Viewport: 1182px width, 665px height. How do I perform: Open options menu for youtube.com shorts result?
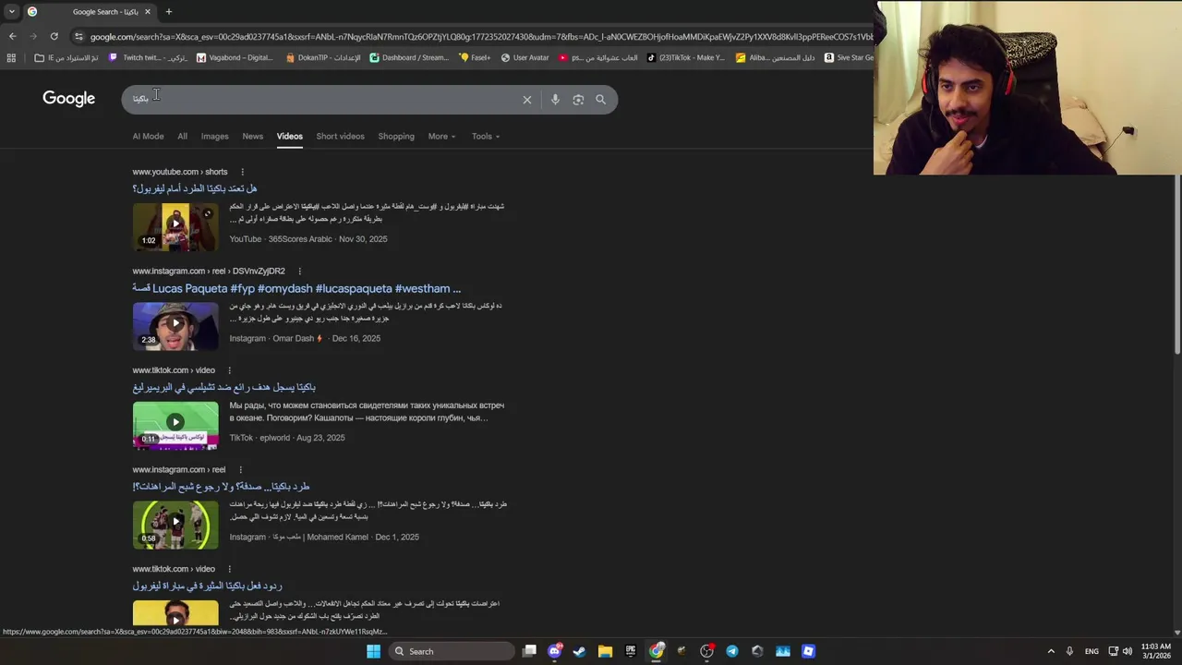tap(242, 172)
